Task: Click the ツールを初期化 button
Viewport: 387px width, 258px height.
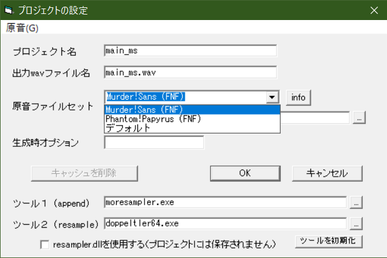Action: (329, 241)
